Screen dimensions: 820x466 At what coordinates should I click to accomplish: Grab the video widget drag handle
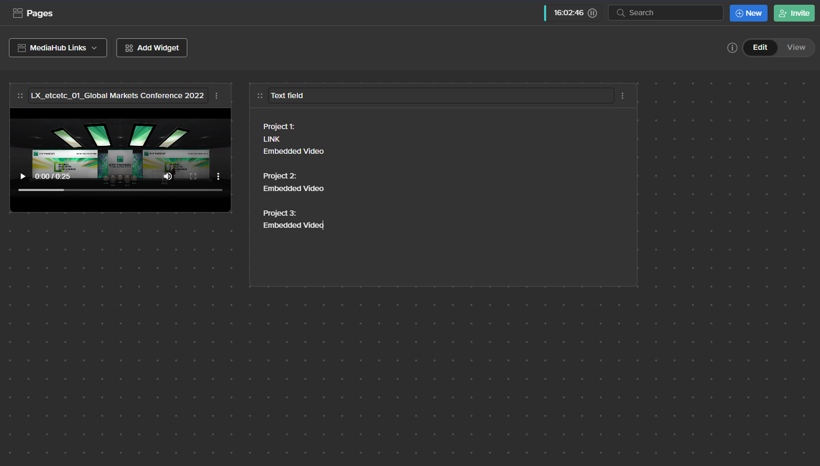(x=20, y=96)
